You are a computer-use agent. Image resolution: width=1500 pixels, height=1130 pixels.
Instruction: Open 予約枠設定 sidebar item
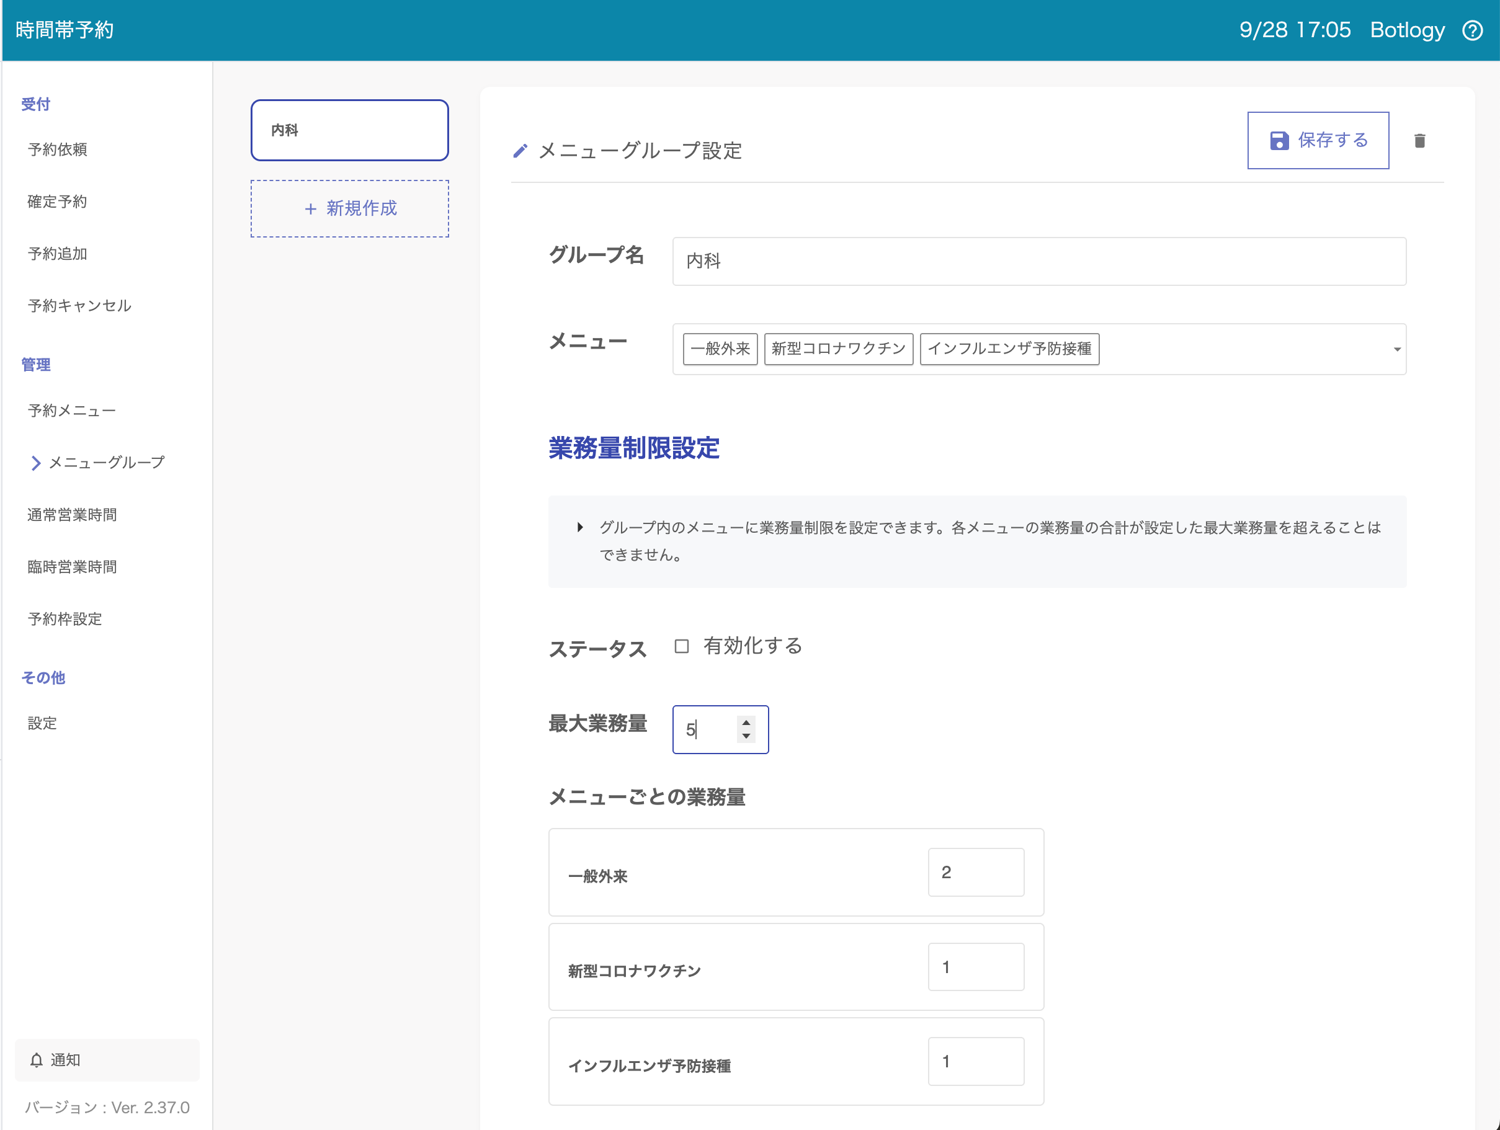click(x=65, y=619)
